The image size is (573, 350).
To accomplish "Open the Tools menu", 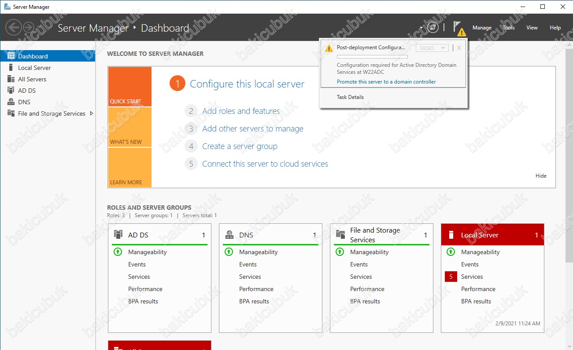I will 509,28.
